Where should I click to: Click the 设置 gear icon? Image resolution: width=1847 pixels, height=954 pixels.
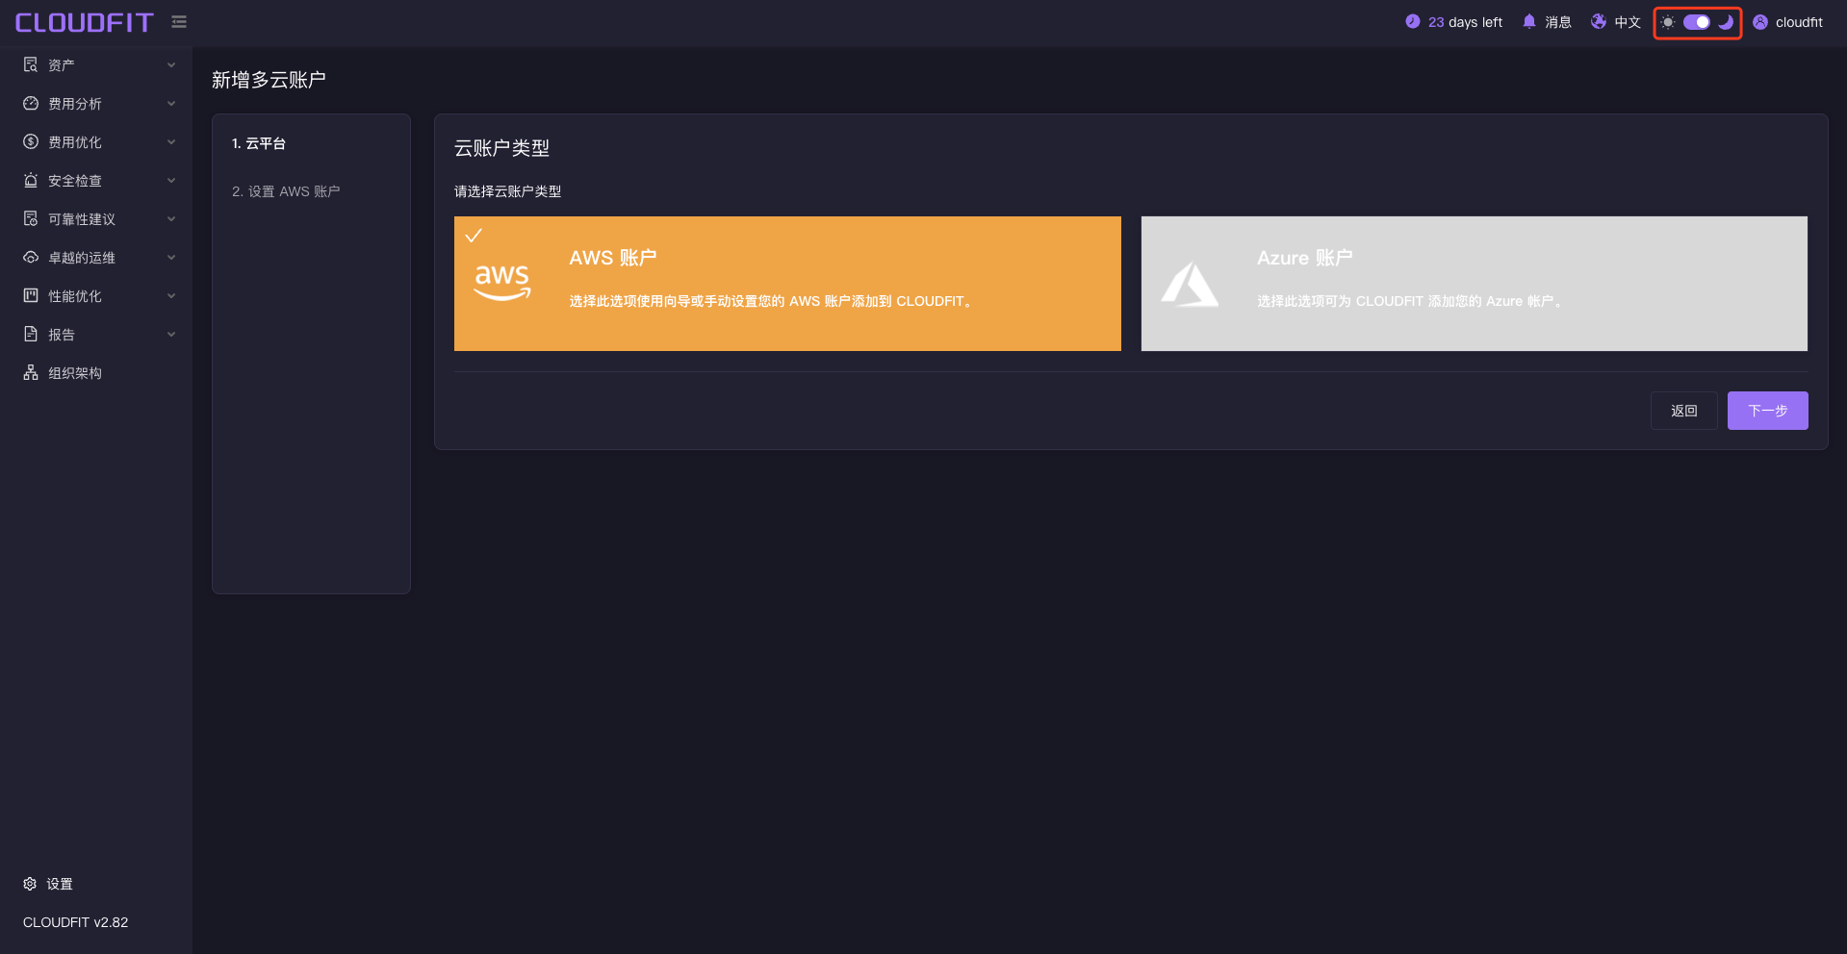pos(30,883)
